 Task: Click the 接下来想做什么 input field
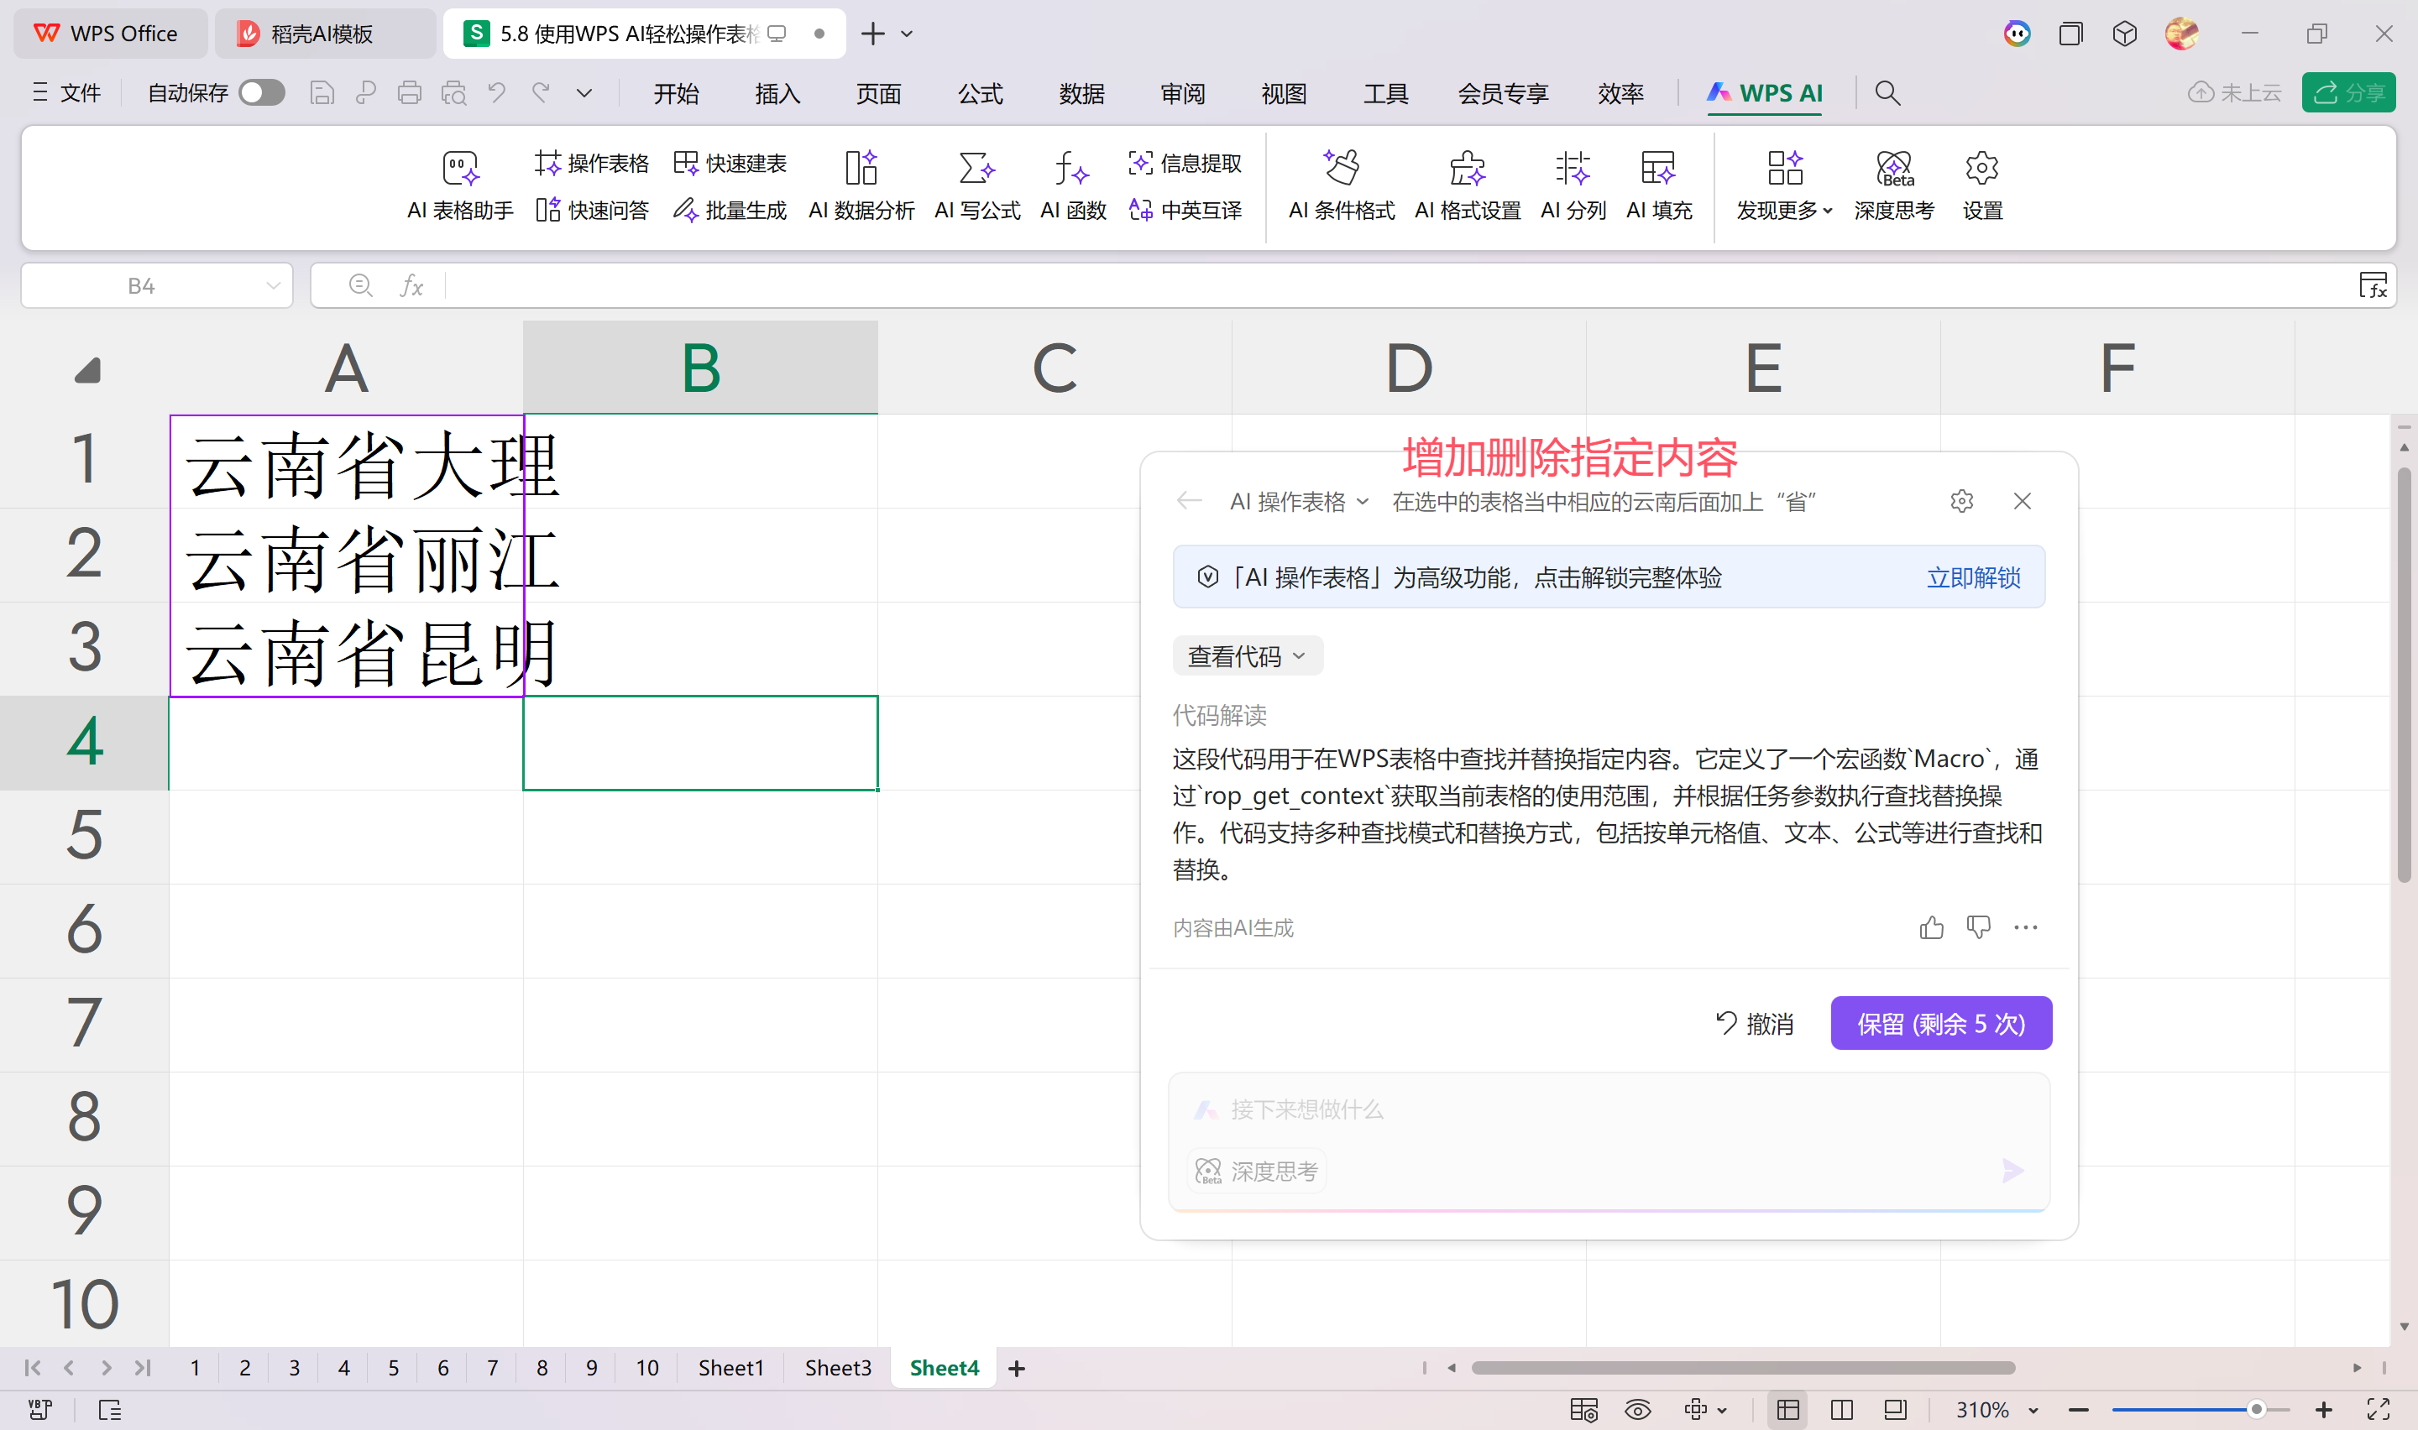point(1608,1110)
